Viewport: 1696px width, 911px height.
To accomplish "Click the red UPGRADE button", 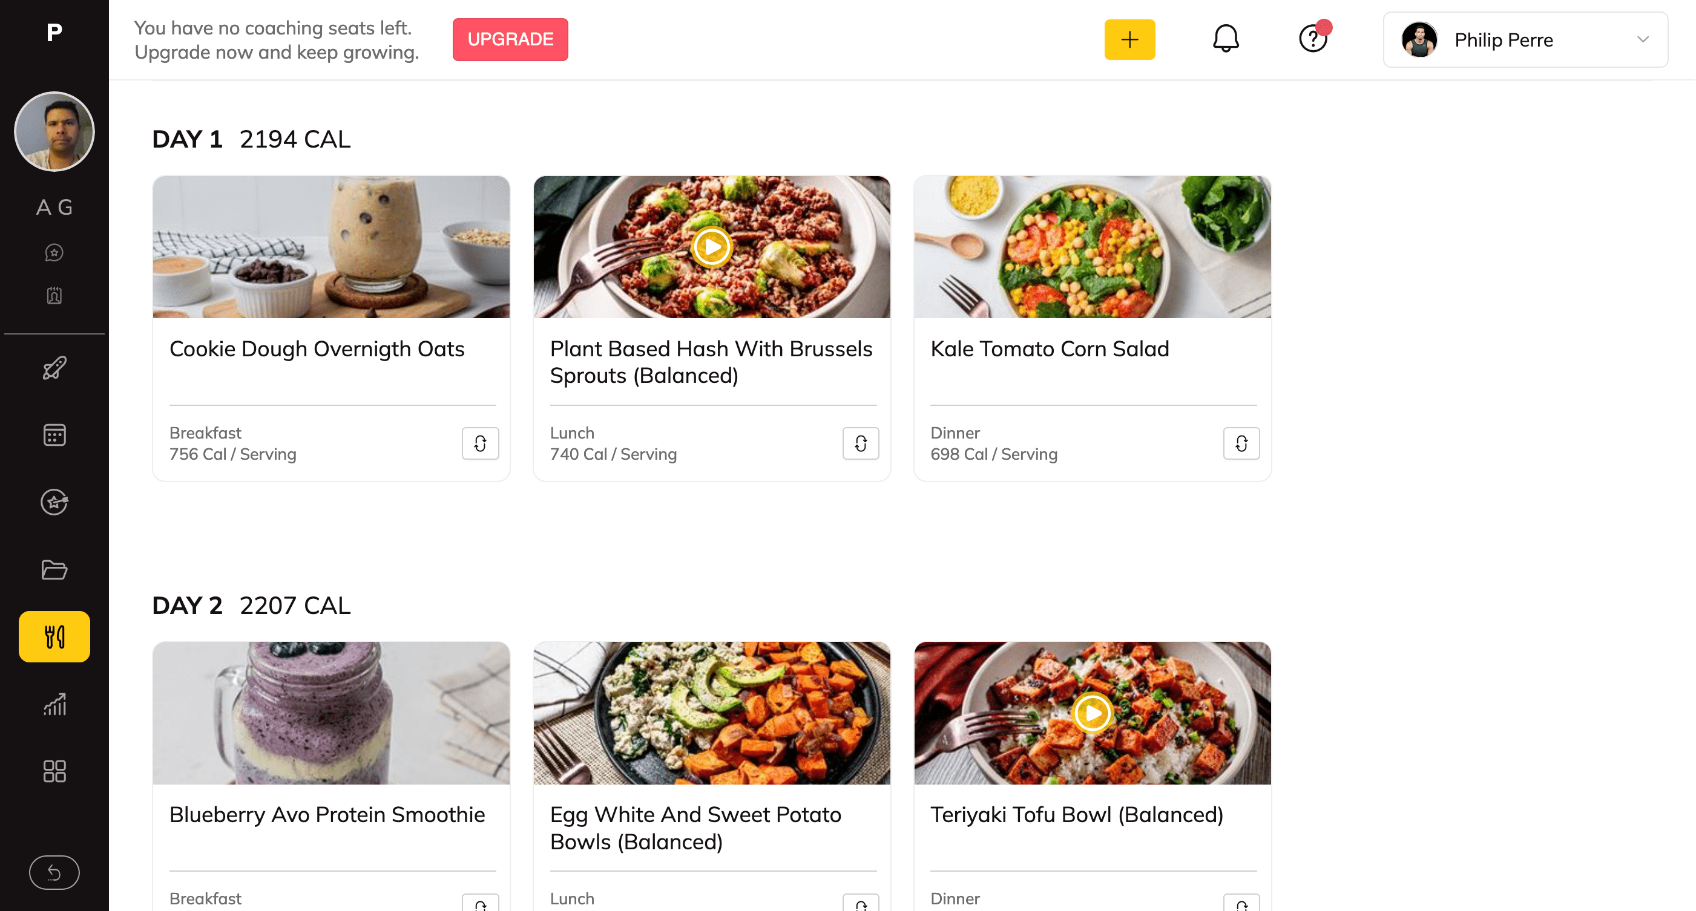I will click(x=510, y=39).
